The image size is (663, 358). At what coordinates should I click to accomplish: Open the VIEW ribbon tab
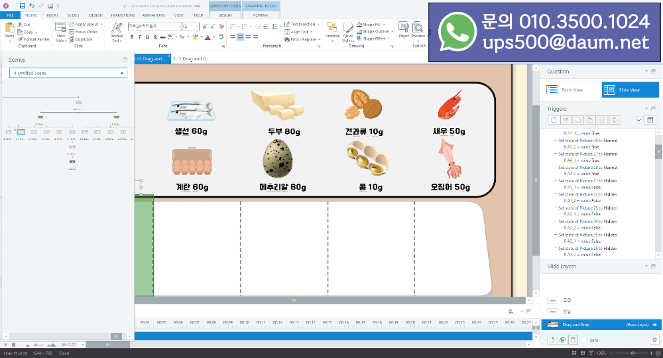[179, 15]
